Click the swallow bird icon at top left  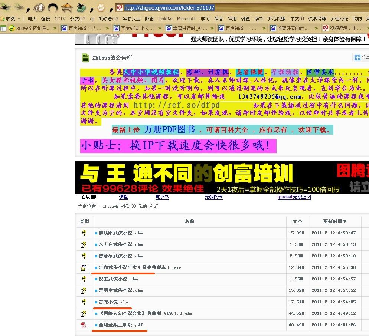[5, 7]
